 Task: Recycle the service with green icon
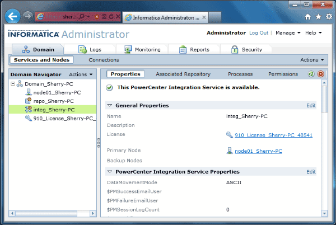pos(311,74)
